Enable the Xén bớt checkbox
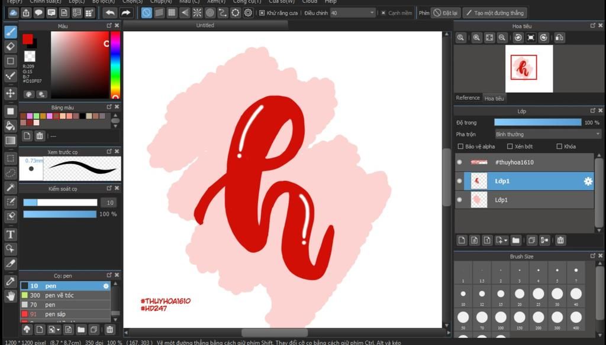606x345 pixels. (510, 147)
